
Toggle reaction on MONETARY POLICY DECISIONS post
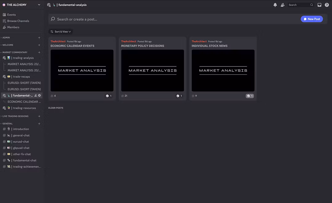pyautogui.click(x=179, y=96)
